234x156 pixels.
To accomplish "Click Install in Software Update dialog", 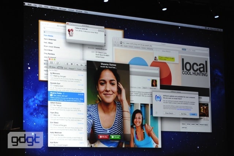I will point(193,114).
